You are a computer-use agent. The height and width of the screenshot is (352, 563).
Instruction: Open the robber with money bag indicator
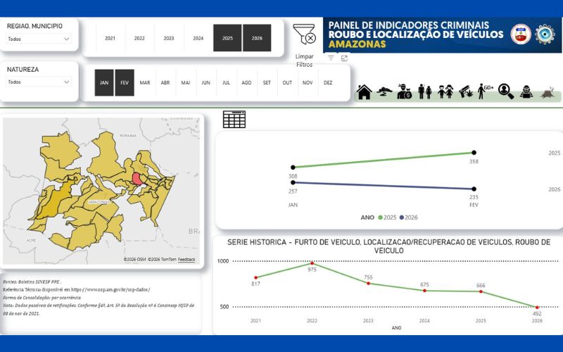(404, 92)
